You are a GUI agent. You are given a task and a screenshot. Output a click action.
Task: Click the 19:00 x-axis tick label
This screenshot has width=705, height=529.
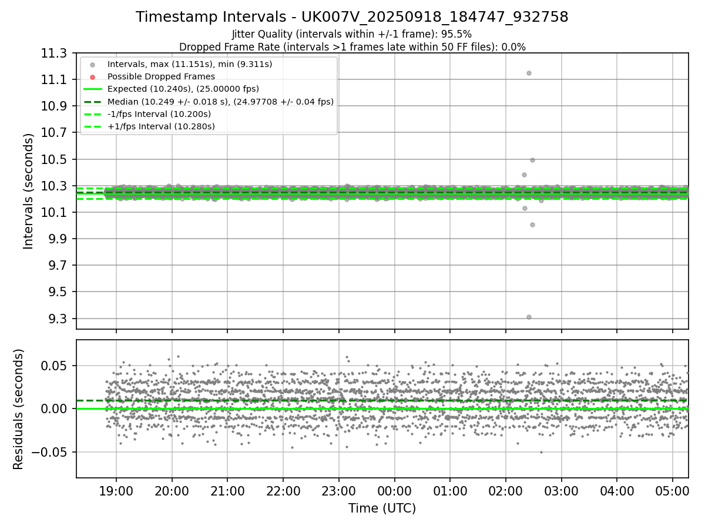click(116, 490)
